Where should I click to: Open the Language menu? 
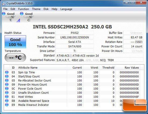[x=66, y=9]
